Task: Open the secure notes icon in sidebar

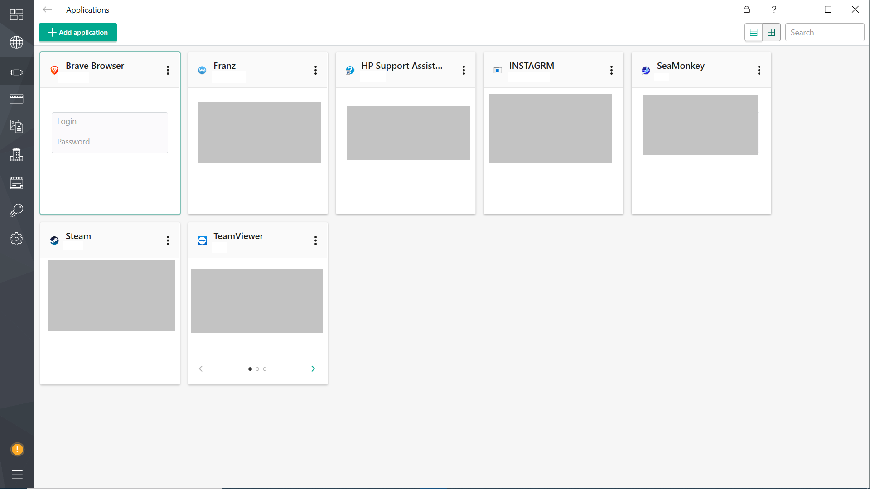Action: click(17, 183)
